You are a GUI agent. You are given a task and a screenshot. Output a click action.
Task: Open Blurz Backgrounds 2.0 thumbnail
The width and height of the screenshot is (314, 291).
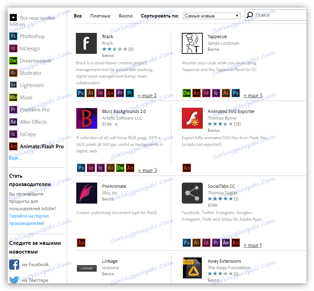click(87, 118)
